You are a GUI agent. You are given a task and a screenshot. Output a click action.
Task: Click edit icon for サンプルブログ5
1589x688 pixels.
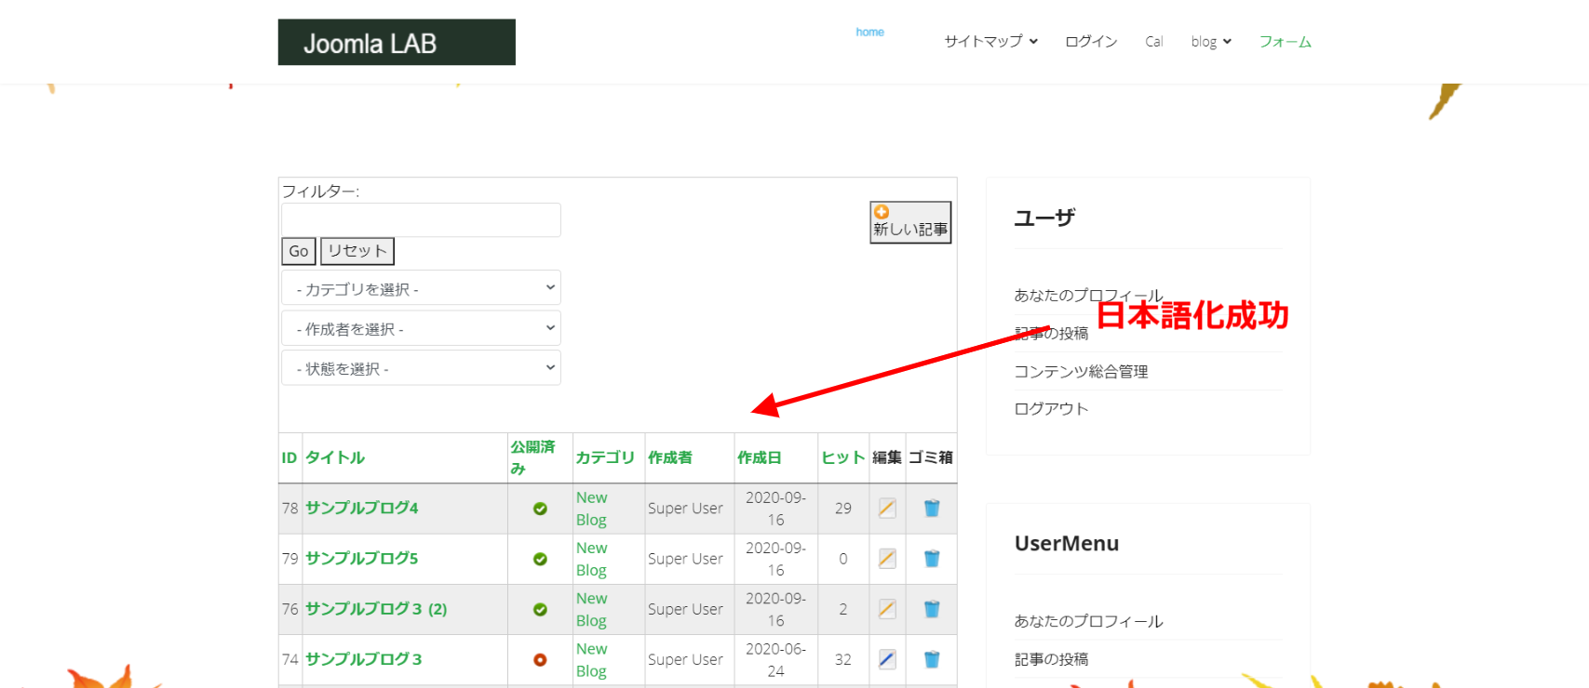[887, 559]
